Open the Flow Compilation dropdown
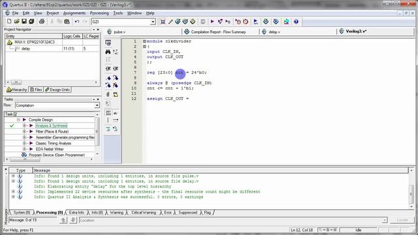Viewport: 418px width, 235px height. click(x=97, y=106)
